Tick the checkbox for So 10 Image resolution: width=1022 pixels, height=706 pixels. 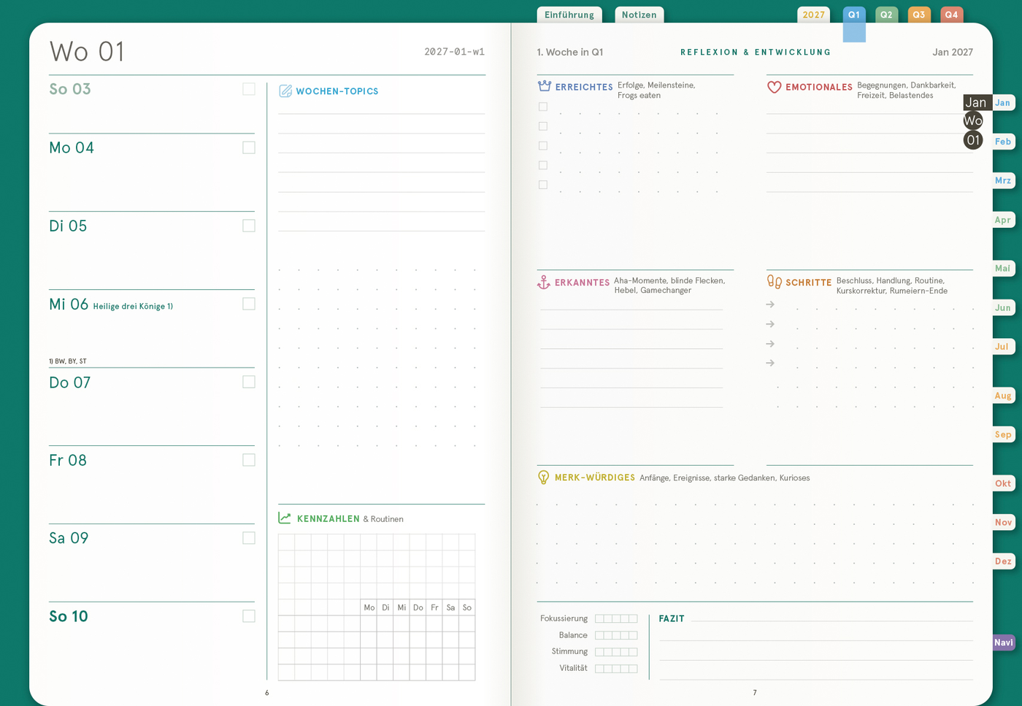coord(249,616)
